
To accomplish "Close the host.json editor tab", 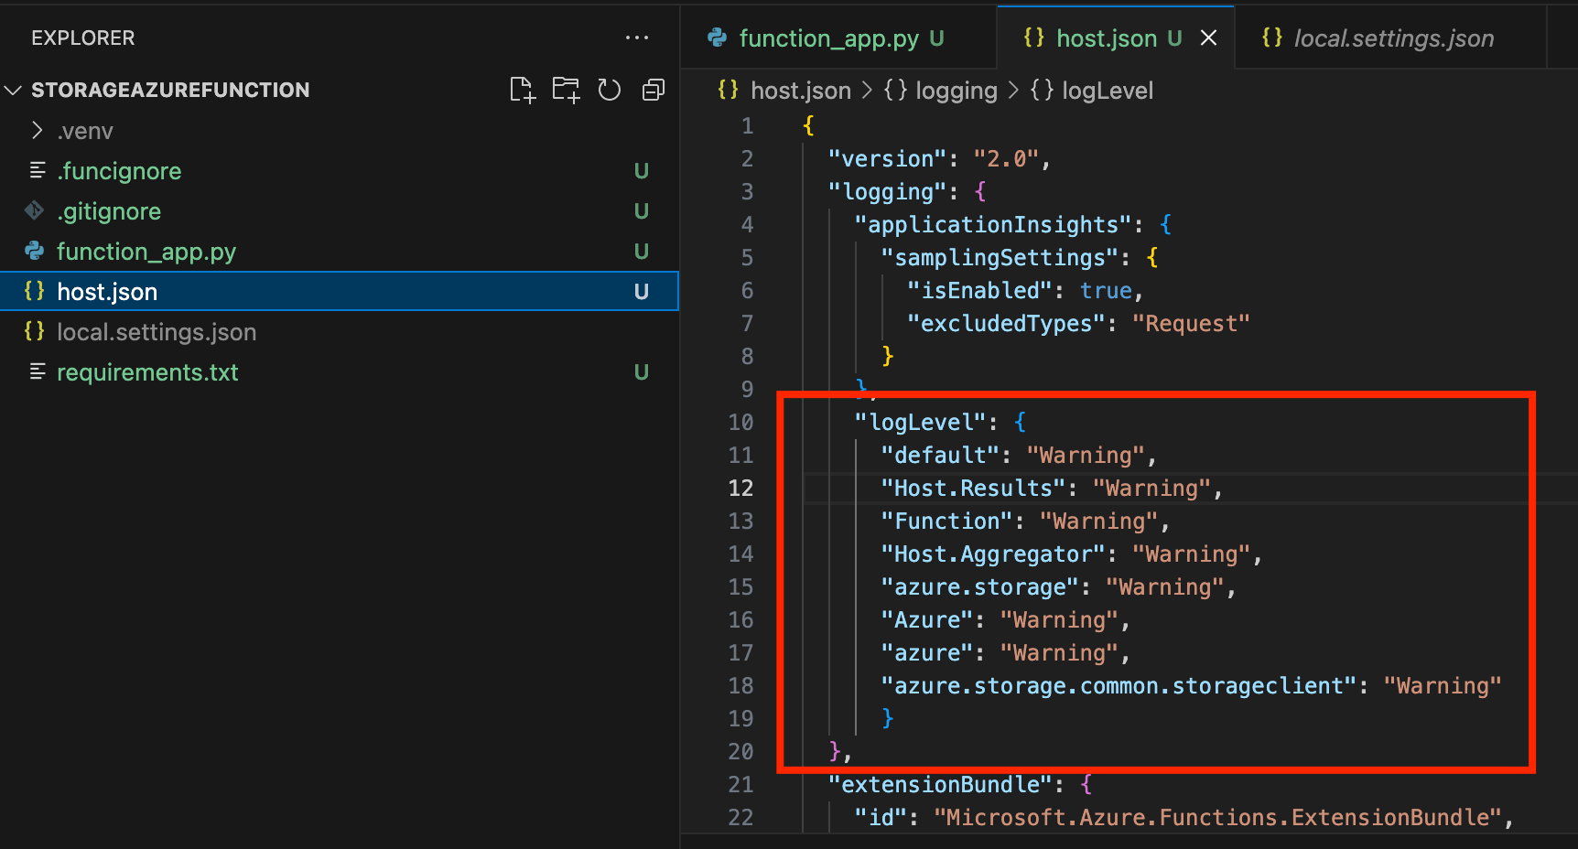I will pyautogui.click(x=1209, y=38).
